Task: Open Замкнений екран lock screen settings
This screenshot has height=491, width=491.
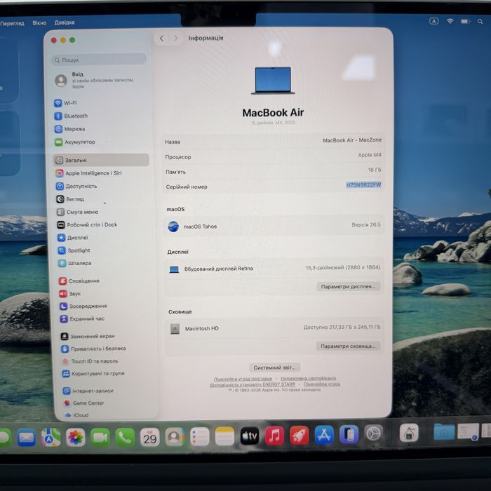Action: [88, 336]
